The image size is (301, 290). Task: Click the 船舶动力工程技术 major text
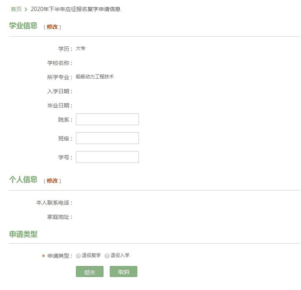pyautogui.click(x=95, y=77)
